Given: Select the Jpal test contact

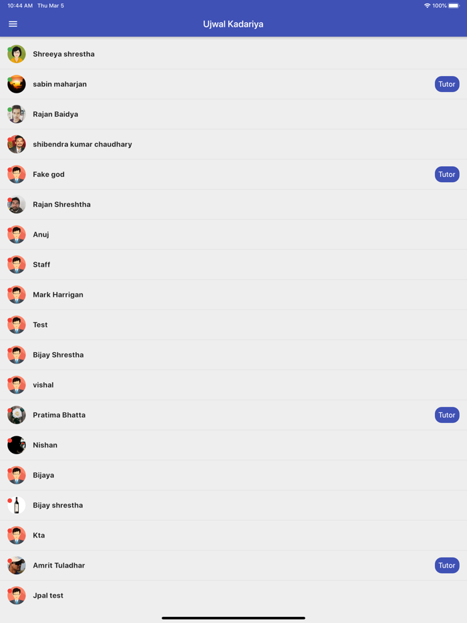Looking at the screenshot, I should coord(233,596).
